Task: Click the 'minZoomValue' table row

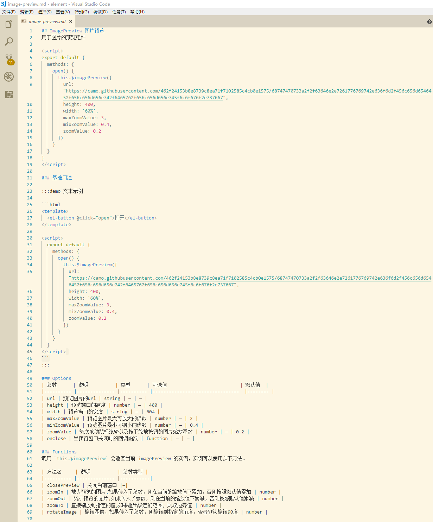Action: [122, 425]
